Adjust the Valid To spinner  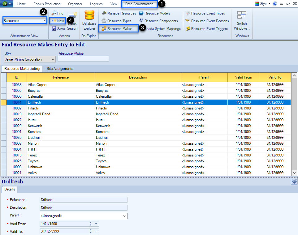click(90, 231)
